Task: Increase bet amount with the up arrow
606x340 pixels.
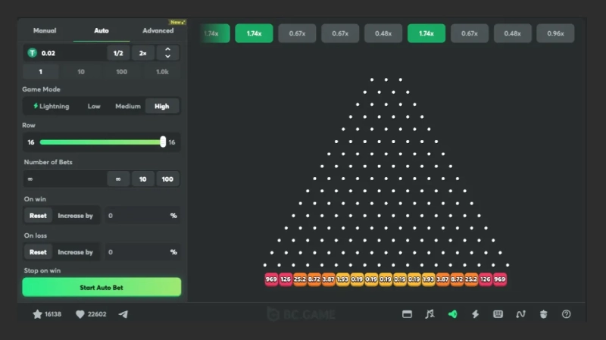Action: [x=167, y=49]
